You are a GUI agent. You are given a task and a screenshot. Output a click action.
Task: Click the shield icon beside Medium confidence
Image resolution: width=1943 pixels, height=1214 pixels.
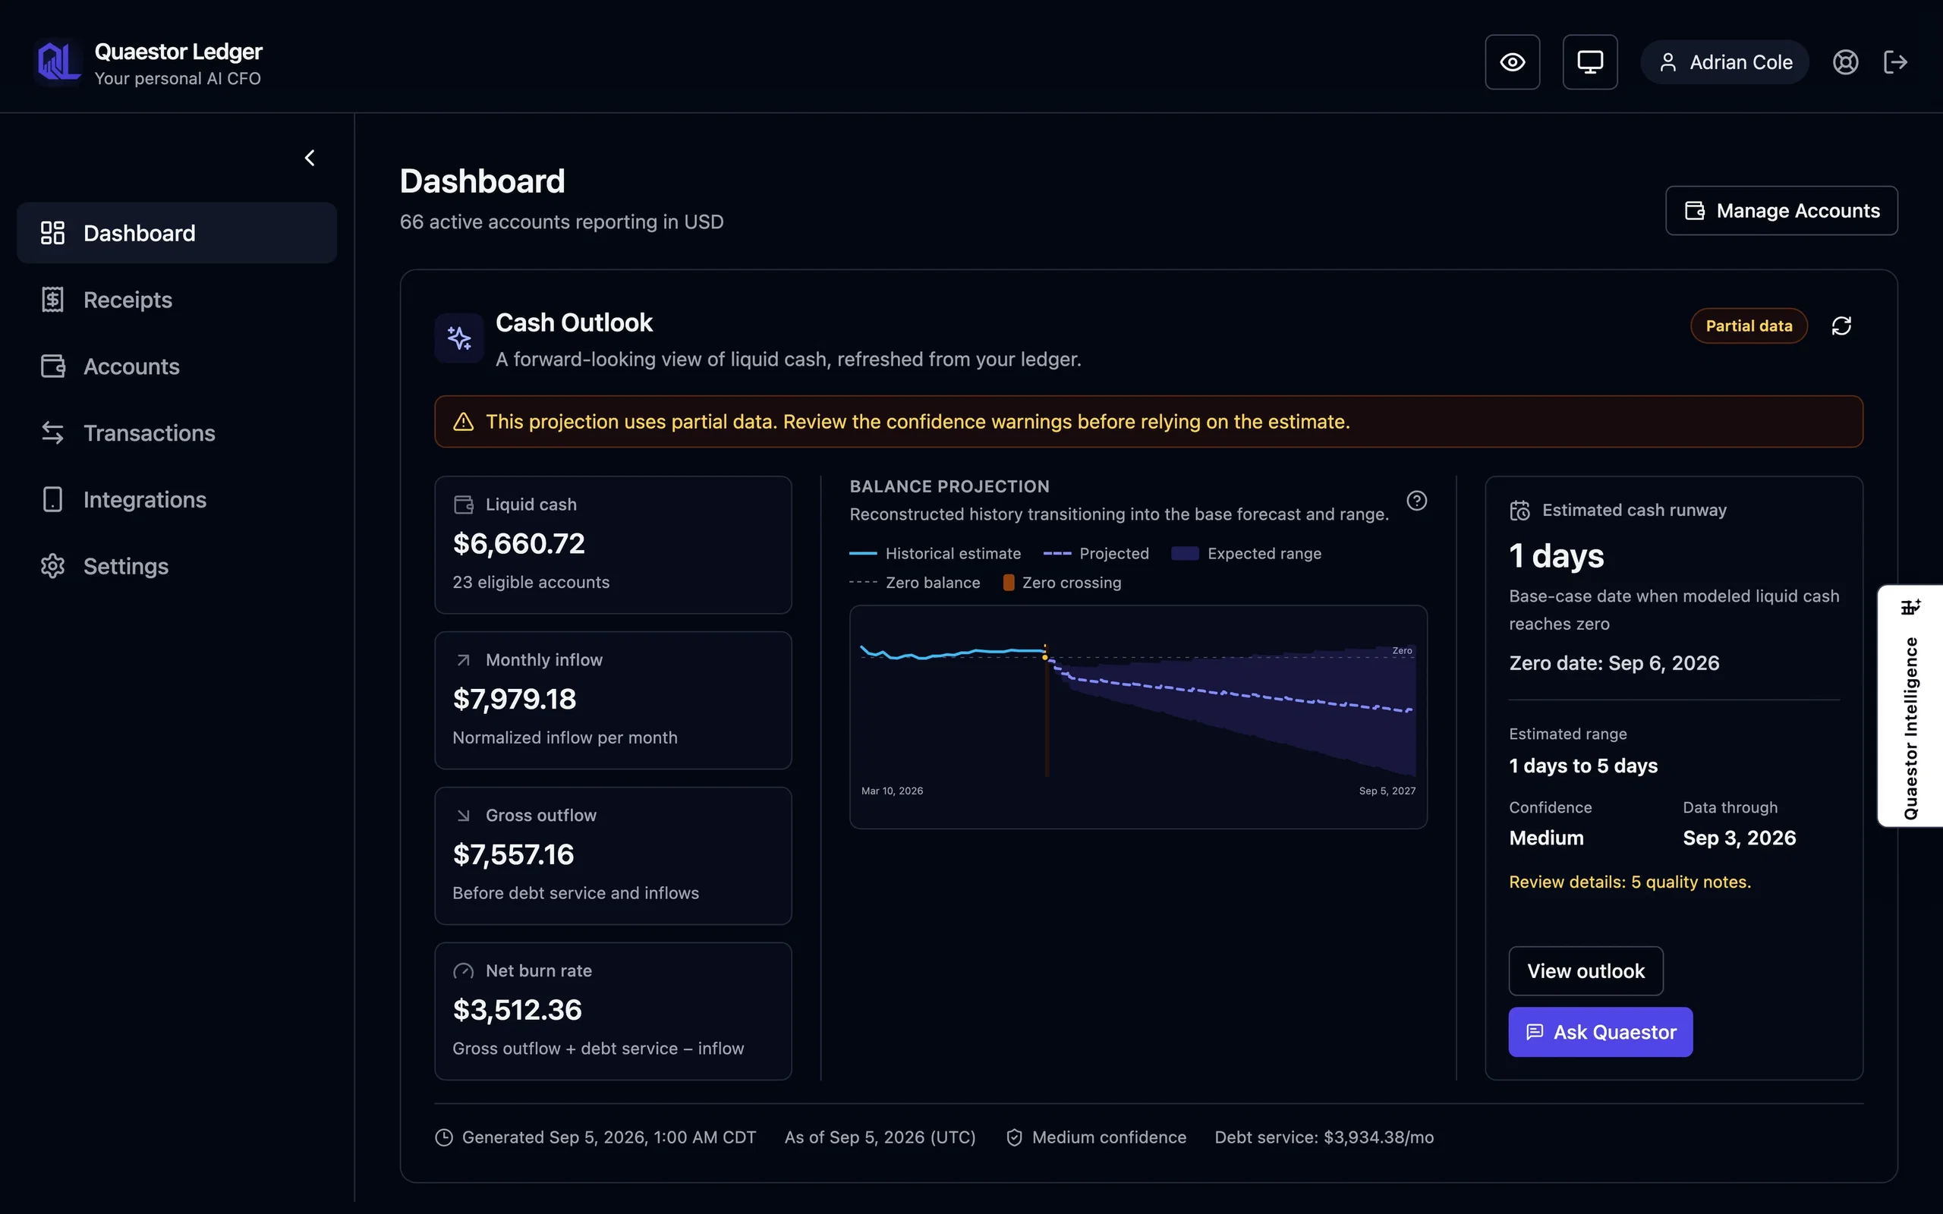click(1014, 1137)
